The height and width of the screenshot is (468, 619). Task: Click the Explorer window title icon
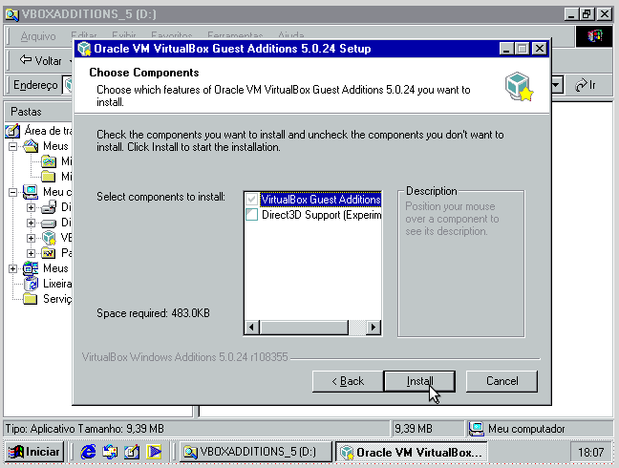11,14
